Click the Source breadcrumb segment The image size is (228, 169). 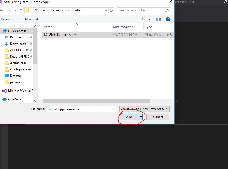pos(40,10)
